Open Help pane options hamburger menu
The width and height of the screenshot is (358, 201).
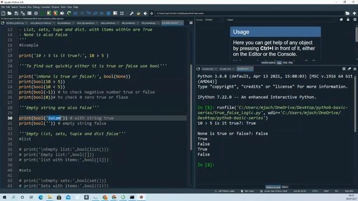click(x=355, y=20)
